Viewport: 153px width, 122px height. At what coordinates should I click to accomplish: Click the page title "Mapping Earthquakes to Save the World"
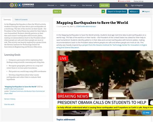click(x=92, y=23)
